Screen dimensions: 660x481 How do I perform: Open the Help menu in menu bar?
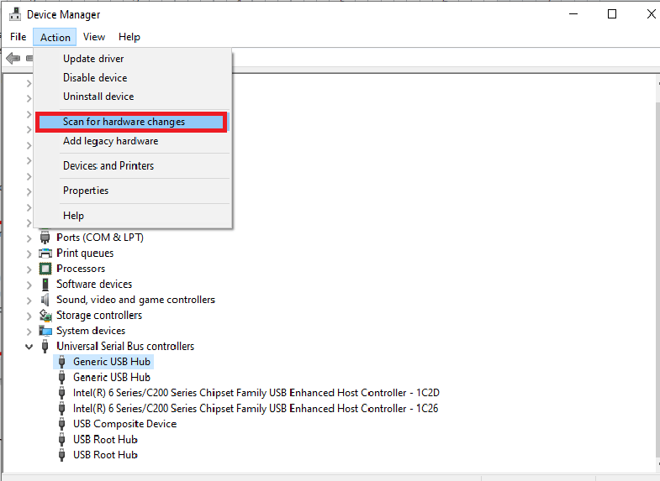tap(129, 37)
